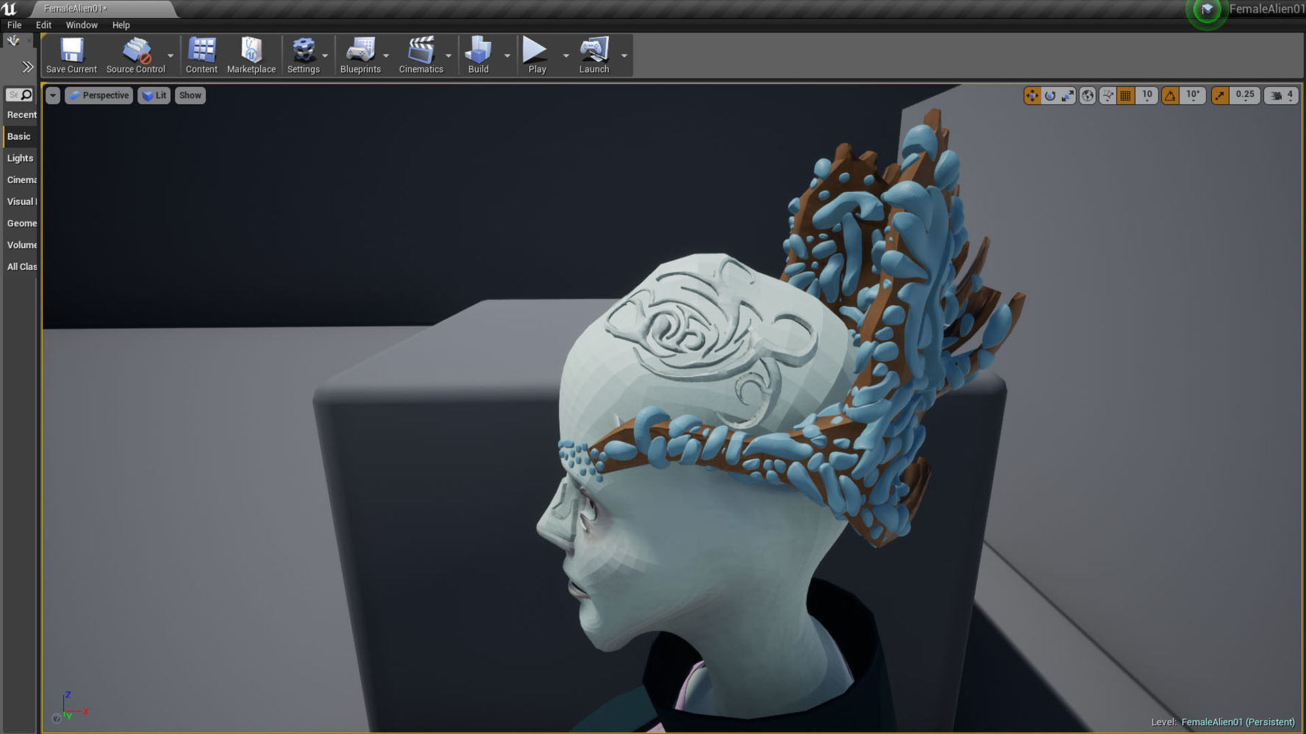Toggle rotation snapping on or off
Viewport: 1306px width, 734px height.
click(1170, 96)
